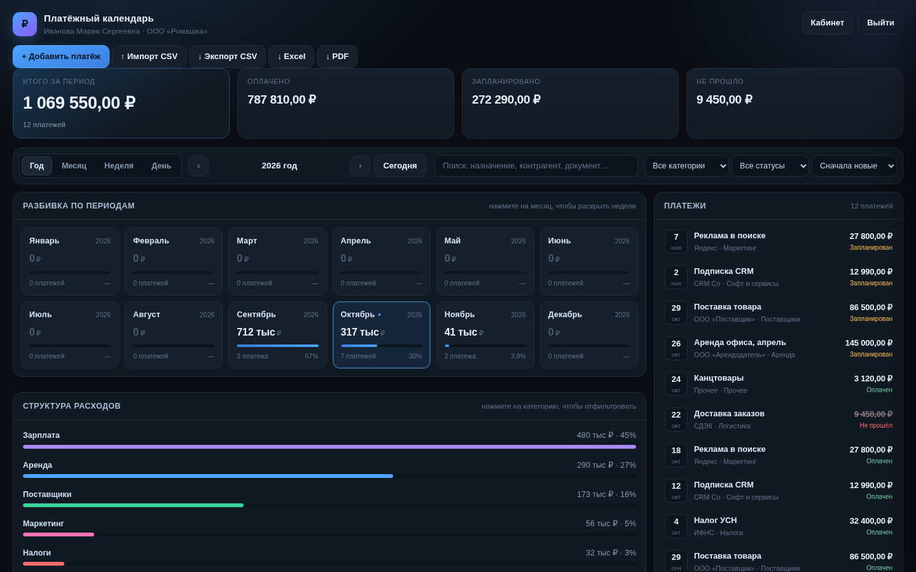This screenshot has width=916, height=572.
Task: Open the Налог УСН payment row
Action: click(779, 526)
